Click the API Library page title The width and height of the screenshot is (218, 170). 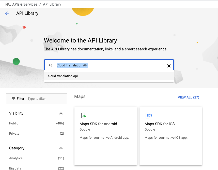(x=27, y=13)
